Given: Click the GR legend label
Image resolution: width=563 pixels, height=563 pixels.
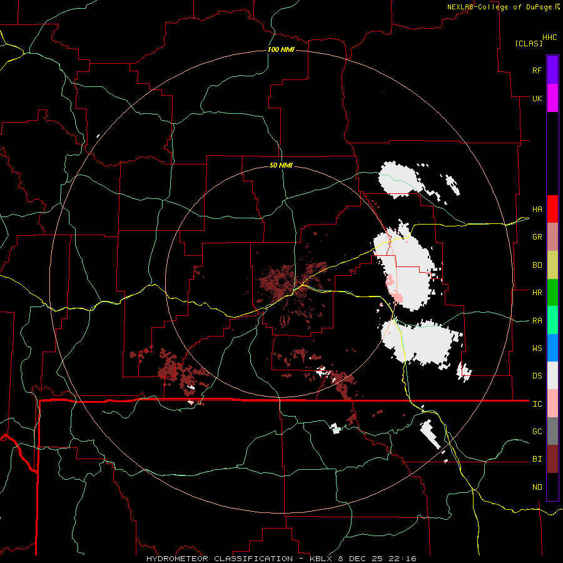Looking at the screenshot, I should click(537, 237).
